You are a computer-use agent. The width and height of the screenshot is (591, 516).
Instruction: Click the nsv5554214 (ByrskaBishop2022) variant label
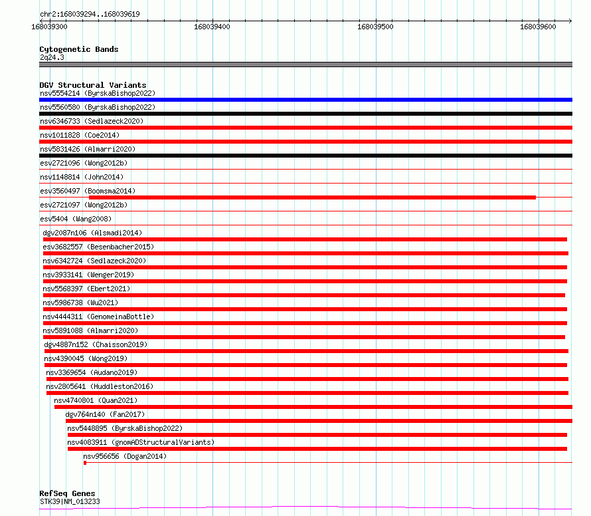click(x=98, y=93)
